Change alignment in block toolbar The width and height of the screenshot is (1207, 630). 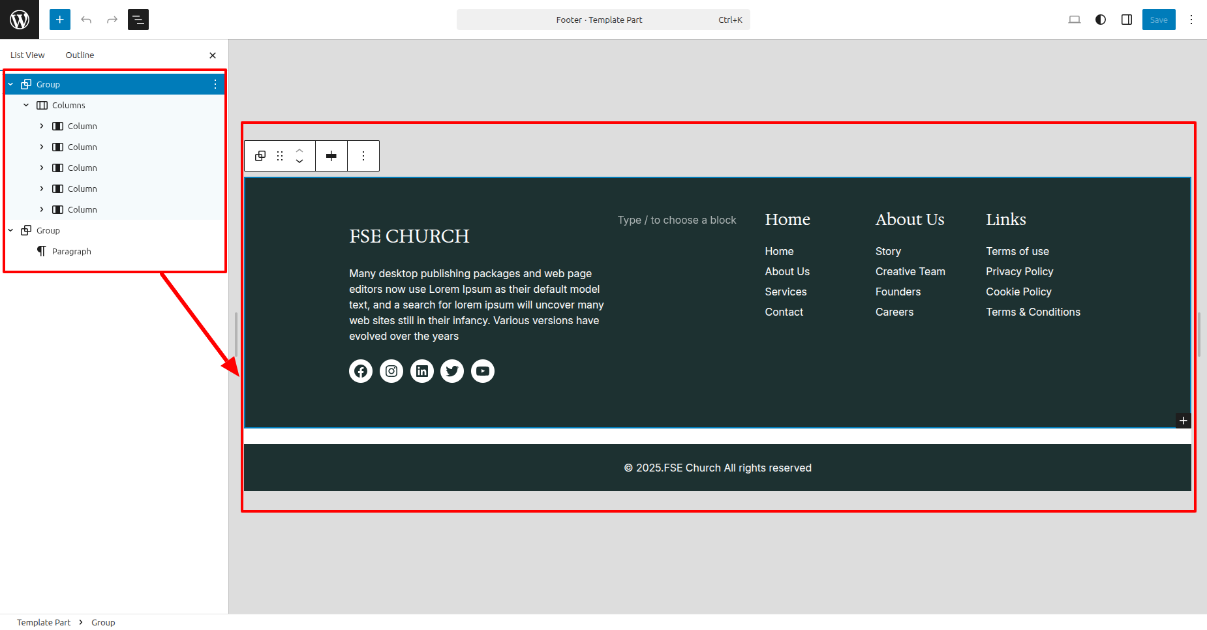tap(331, 156)
